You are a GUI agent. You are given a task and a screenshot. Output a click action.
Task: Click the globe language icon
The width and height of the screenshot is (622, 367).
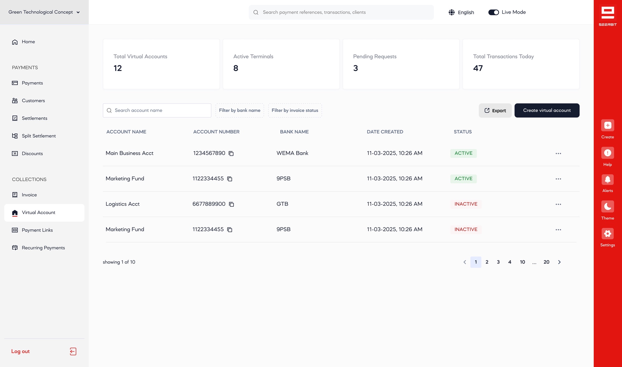451,12
